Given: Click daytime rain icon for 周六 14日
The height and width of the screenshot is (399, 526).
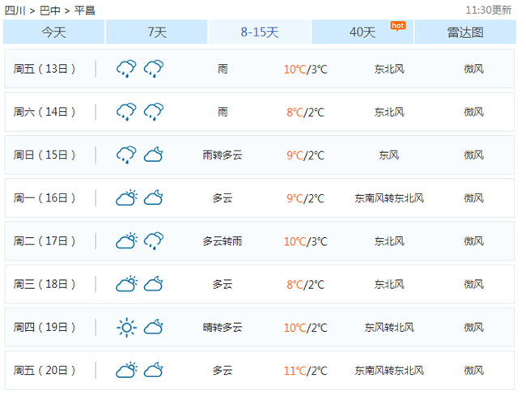Looking at the screenshot, I should [x=126, y=112].
